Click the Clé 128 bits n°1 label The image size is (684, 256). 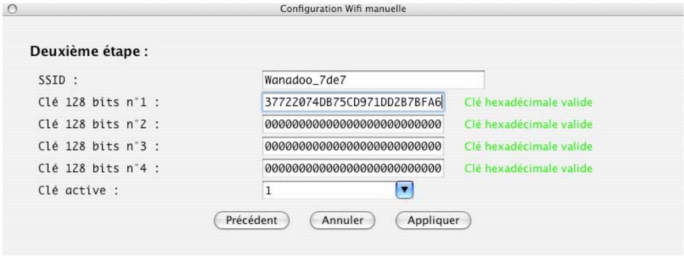click(98, 102)
